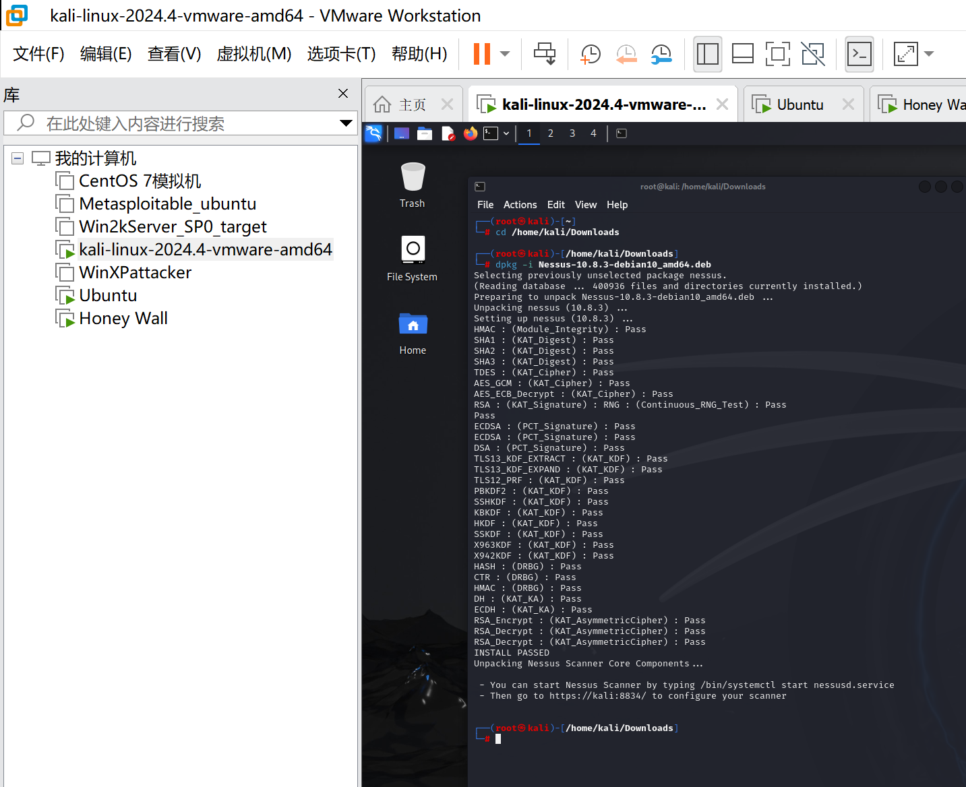
Task: Switch to workspace 4
Action: [594, 133]
